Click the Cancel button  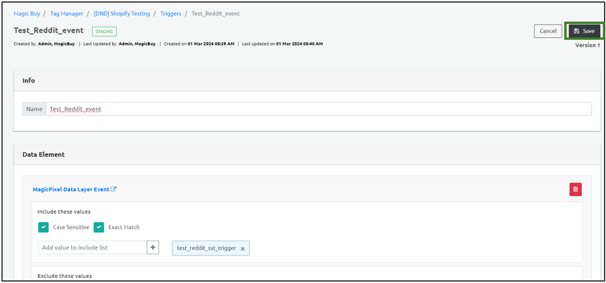pyautogui.click(x=548, y=31)
